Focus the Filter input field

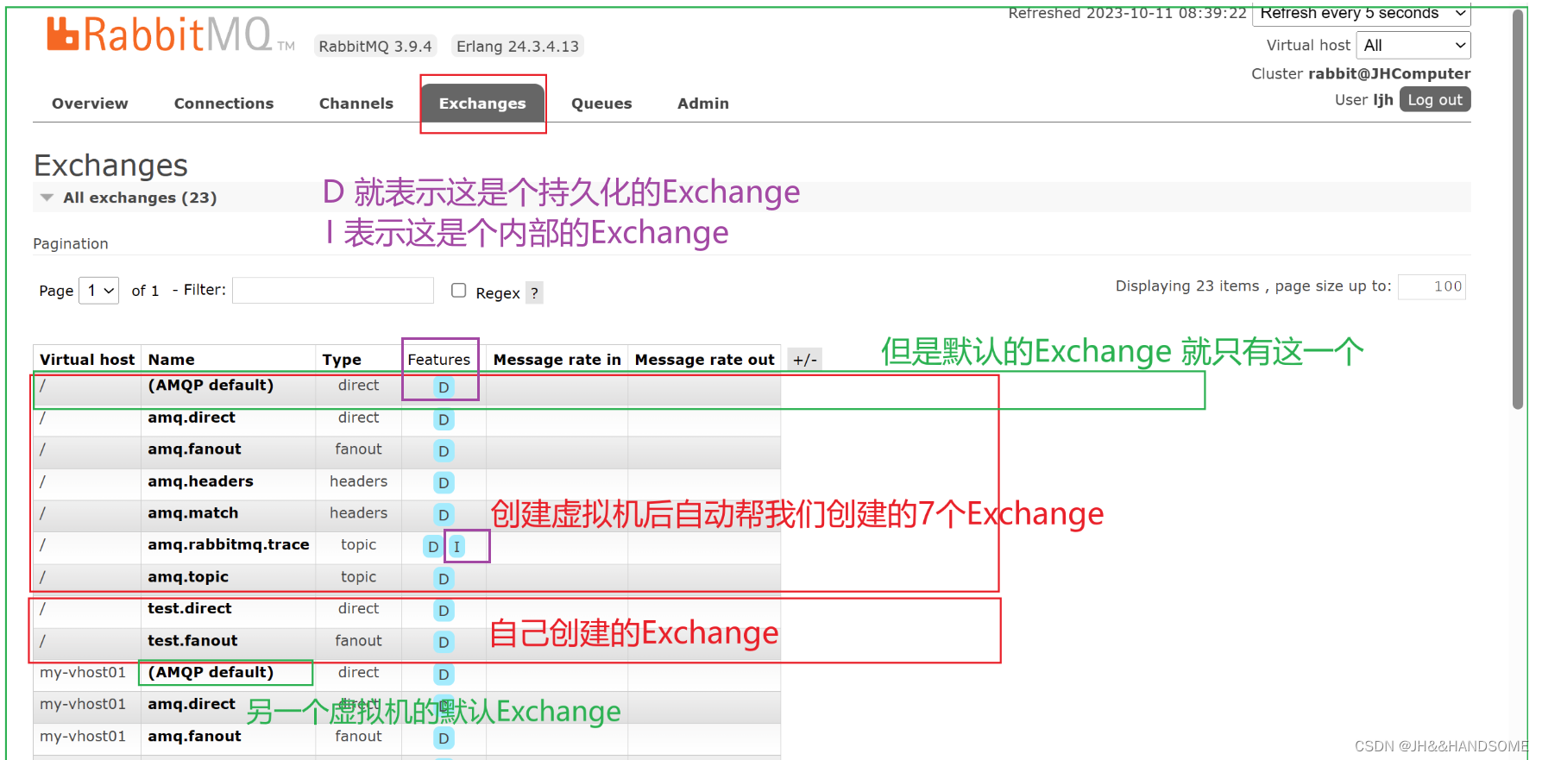pos(333,291)
